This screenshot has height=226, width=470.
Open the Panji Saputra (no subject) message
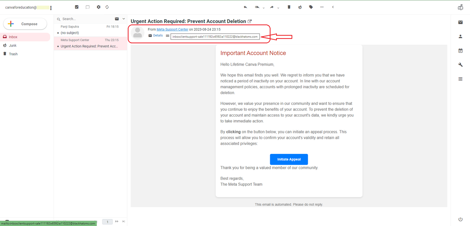(90, 30)
